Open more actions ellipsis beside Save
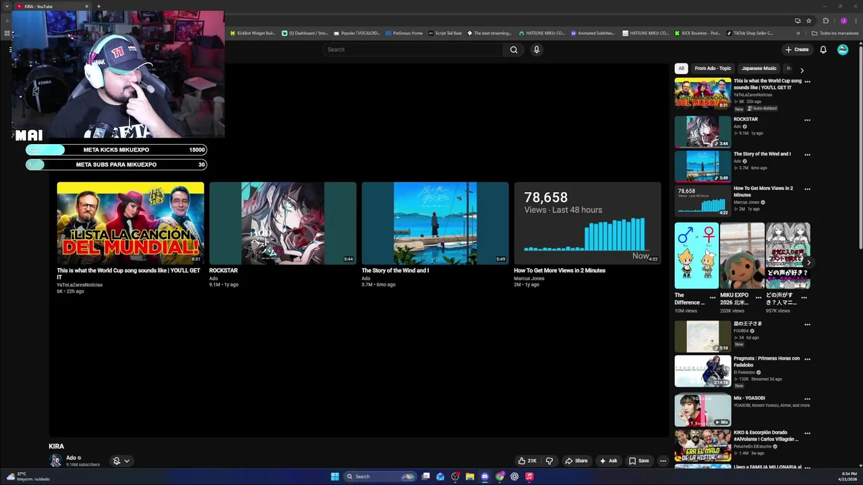Screen dimensions: 863x485 663,461
